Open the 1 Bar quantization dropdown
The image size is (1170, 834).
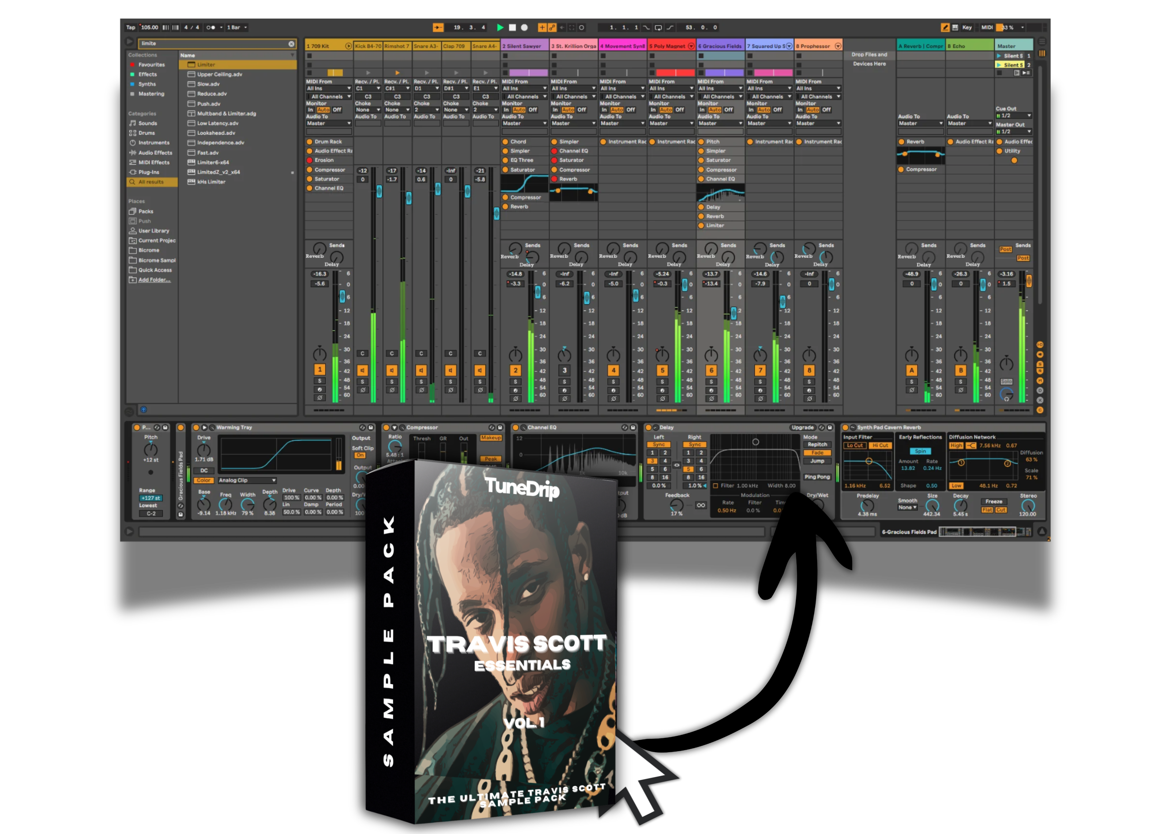(237, 28)
